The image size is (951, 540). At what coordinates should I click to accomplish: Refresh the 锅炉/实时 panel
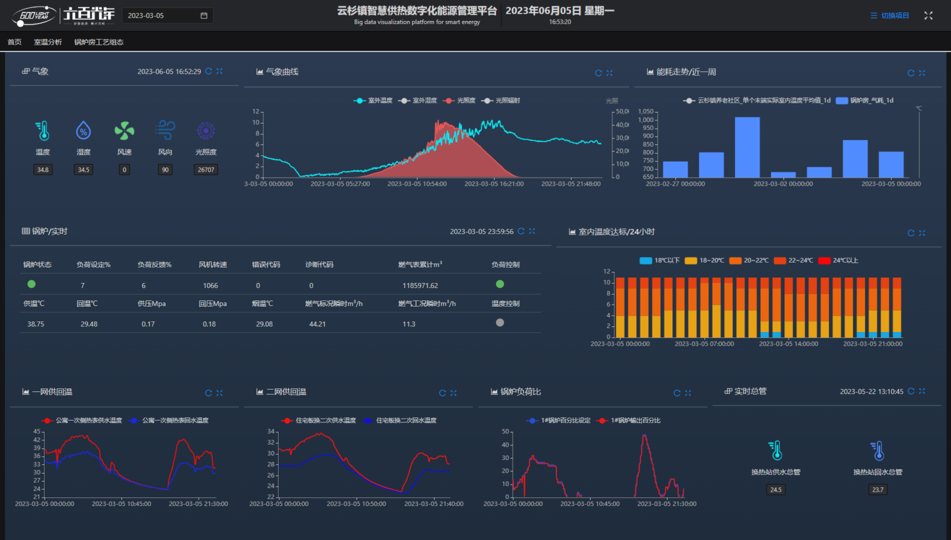pyautogui.click(x=521, y=231)
